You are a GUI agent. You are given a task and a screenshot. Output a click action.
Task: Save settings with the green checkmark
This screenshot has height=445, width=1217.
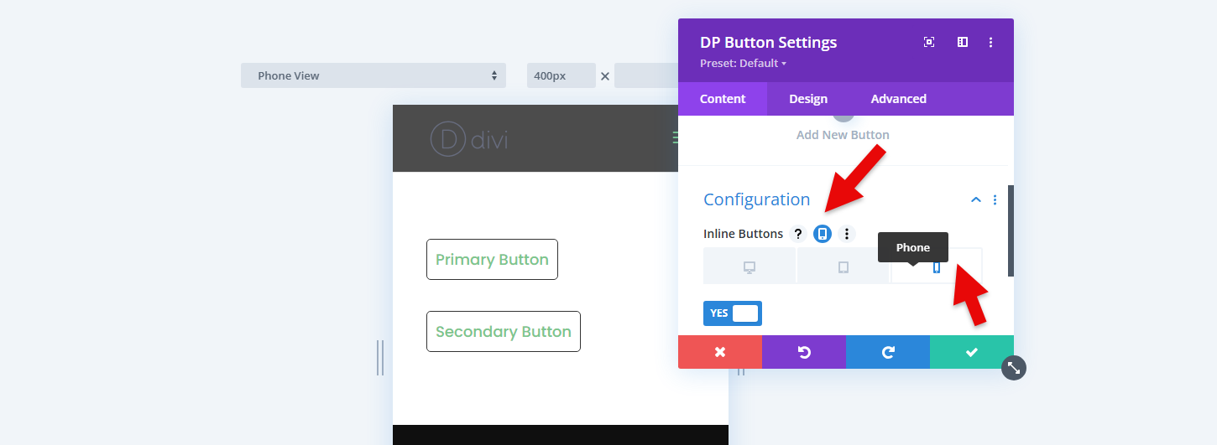coord(972,352)
